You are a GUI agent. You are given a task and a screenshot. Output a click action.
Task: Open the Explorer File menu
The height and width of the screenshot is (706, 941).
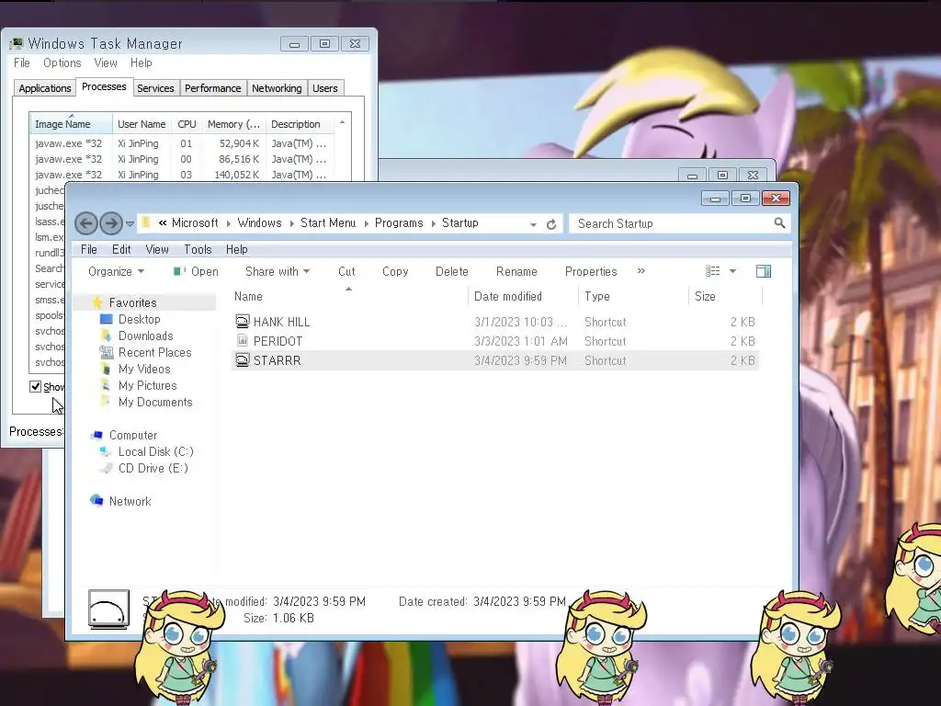point(89,249)
